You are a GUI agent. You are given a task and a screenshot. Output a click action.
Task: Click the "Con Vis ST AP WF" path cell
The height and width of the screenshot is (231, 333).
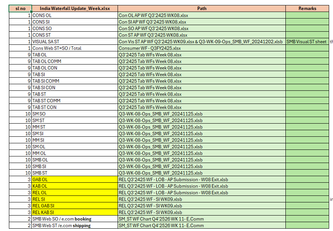pos(202,41)
